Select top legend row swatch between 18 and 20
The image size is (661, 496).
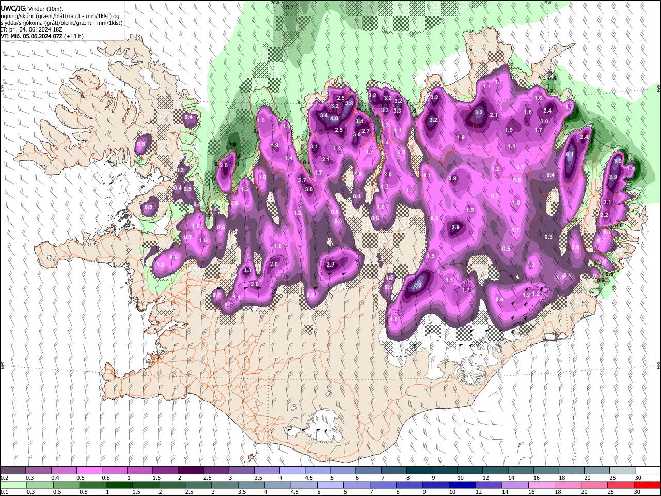click(x=571, y=471)
